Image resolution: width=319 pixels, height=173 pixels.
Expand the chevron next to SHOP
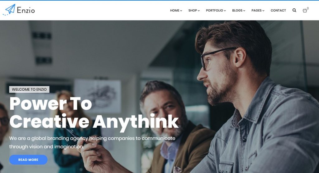[199, 11]
